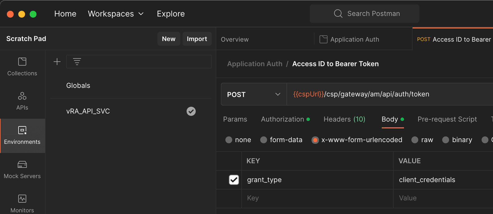Viewport: 493px width, 214px height.
Task: Open the Params request tab
Action: [235, 119]
